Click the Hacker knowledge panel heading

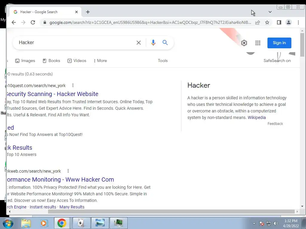pyautogui.click(x=199, y=85)
